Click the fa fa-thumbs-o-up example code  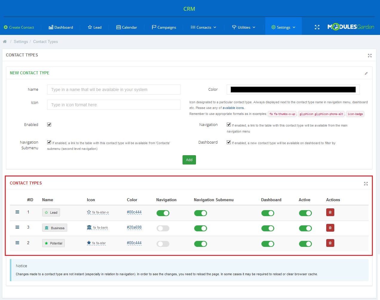click(x=282, y=114)
